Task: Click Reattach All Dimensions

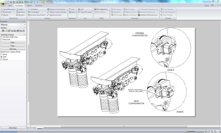Action: 149,15
